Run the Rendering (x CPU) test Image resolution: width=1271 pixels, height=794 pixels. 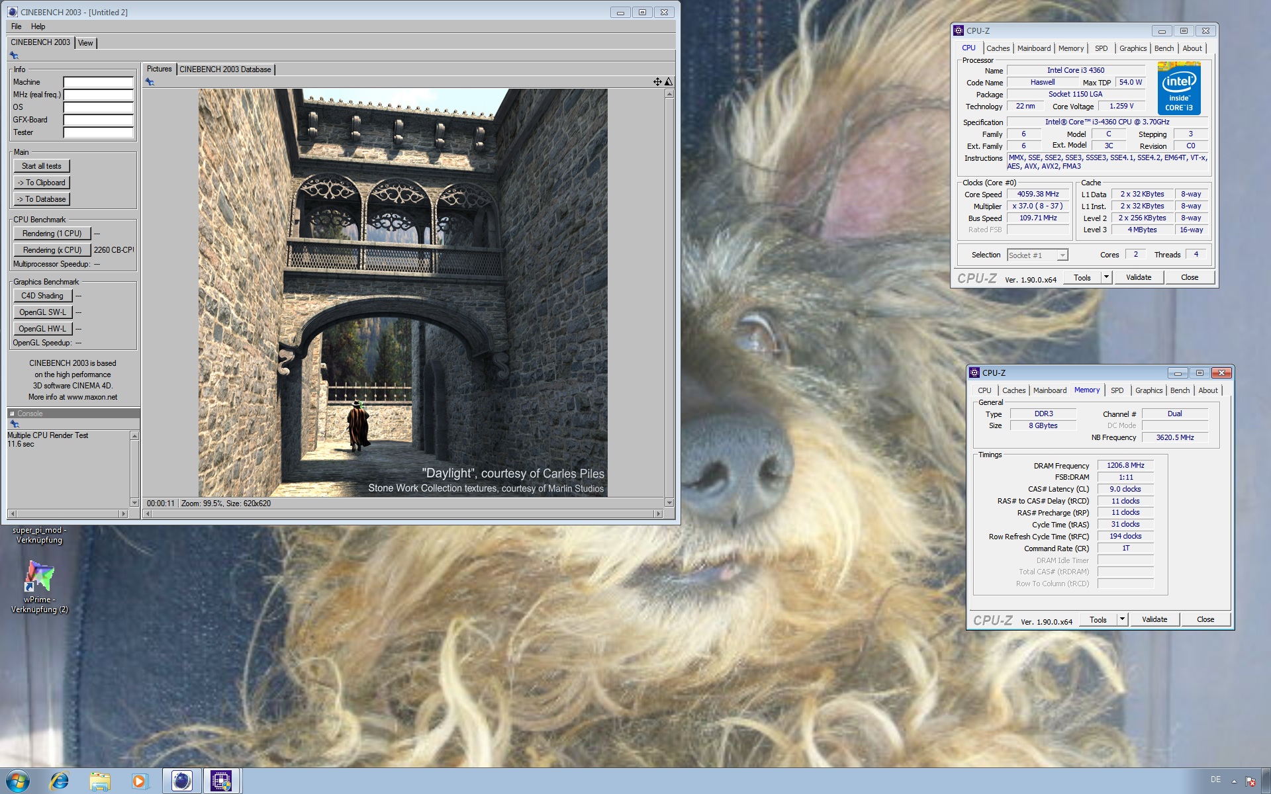click(52, 250)
